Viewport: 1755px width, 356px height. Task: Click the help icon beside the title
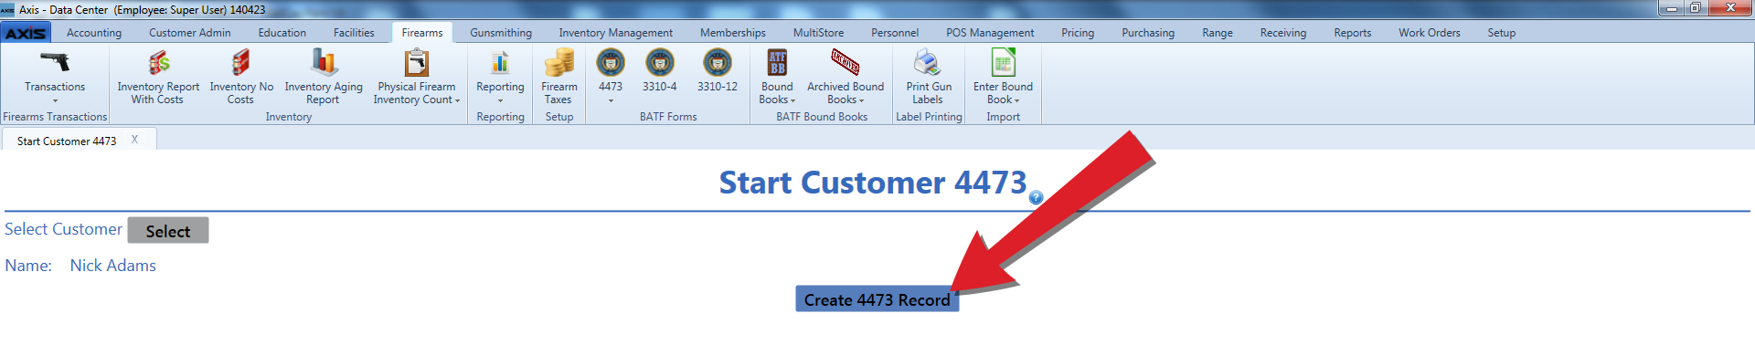[1036, 197]
